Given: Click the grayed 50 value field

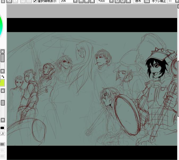Looking at the screenshot, I should tap(2, 150).
